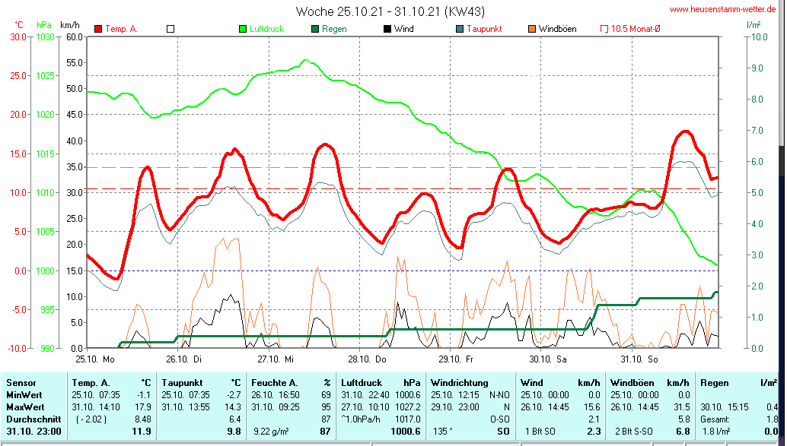Image resolution: width=787 pixels, height=446 pixels.
Task: Click the '1030' pressure axis tick label
Action: coord(45,36)
